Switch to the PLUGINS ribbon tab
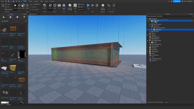 [52, 1]
